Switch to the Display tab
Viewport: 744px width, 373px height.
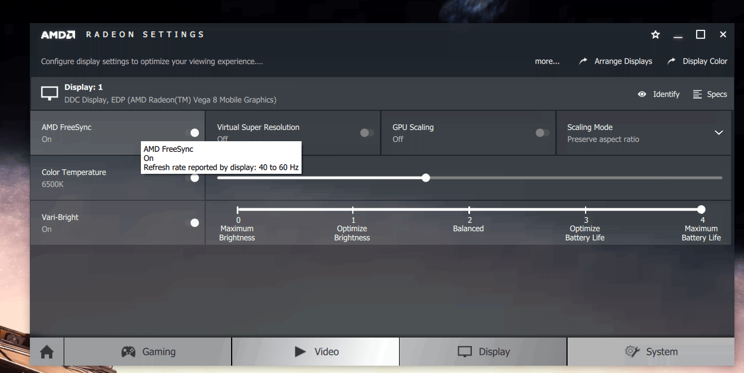[483, 352]
